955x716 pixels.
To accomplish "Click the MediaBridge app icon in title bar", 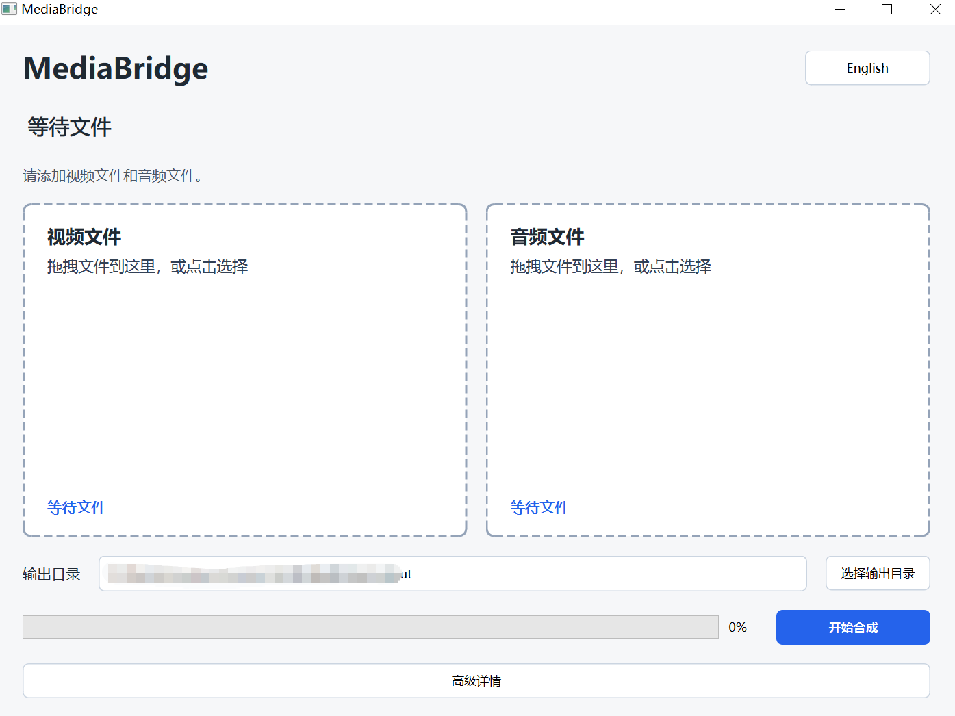I will click(x=10, y=10).
